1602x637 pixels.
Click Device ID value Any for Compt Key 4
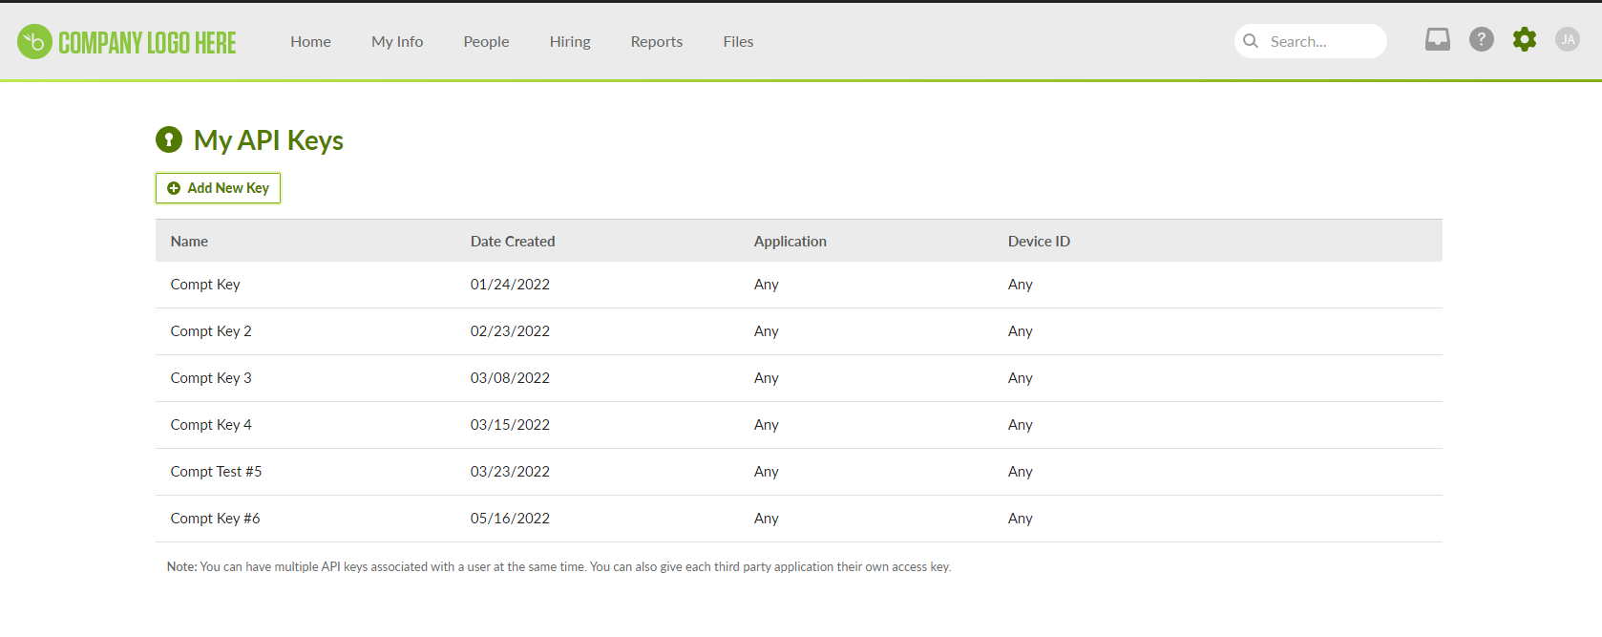pyautogui.click(x=1020, y=425)
